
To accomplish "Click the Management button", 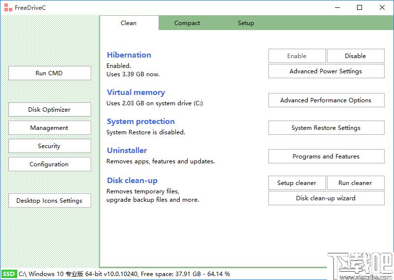I will [x=50, y=128].
